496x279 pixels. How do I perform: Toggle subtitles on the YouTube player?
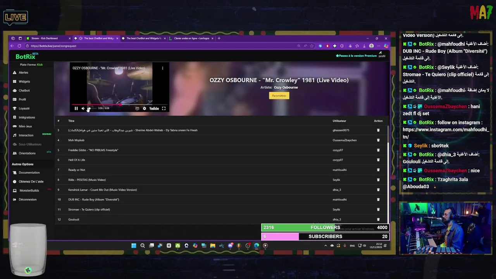(x=137, y=108)
